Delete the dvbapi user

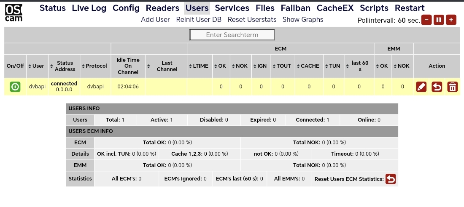(x=453, y=87)
